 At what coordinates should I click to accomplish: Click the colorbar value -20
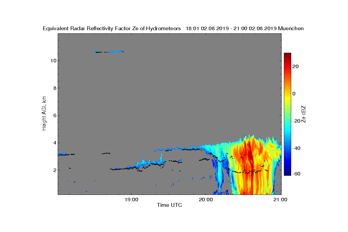[x=297, y=121]
